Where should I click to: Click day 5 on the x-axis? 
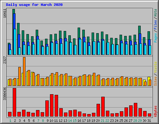[x=29, y=121]
